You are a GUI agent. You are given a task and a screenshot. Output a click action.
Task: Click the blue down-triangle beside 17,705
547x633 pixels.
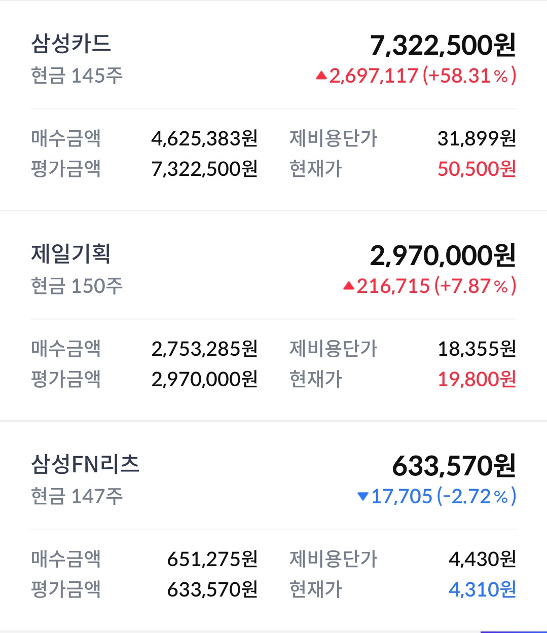pos(362,497)
